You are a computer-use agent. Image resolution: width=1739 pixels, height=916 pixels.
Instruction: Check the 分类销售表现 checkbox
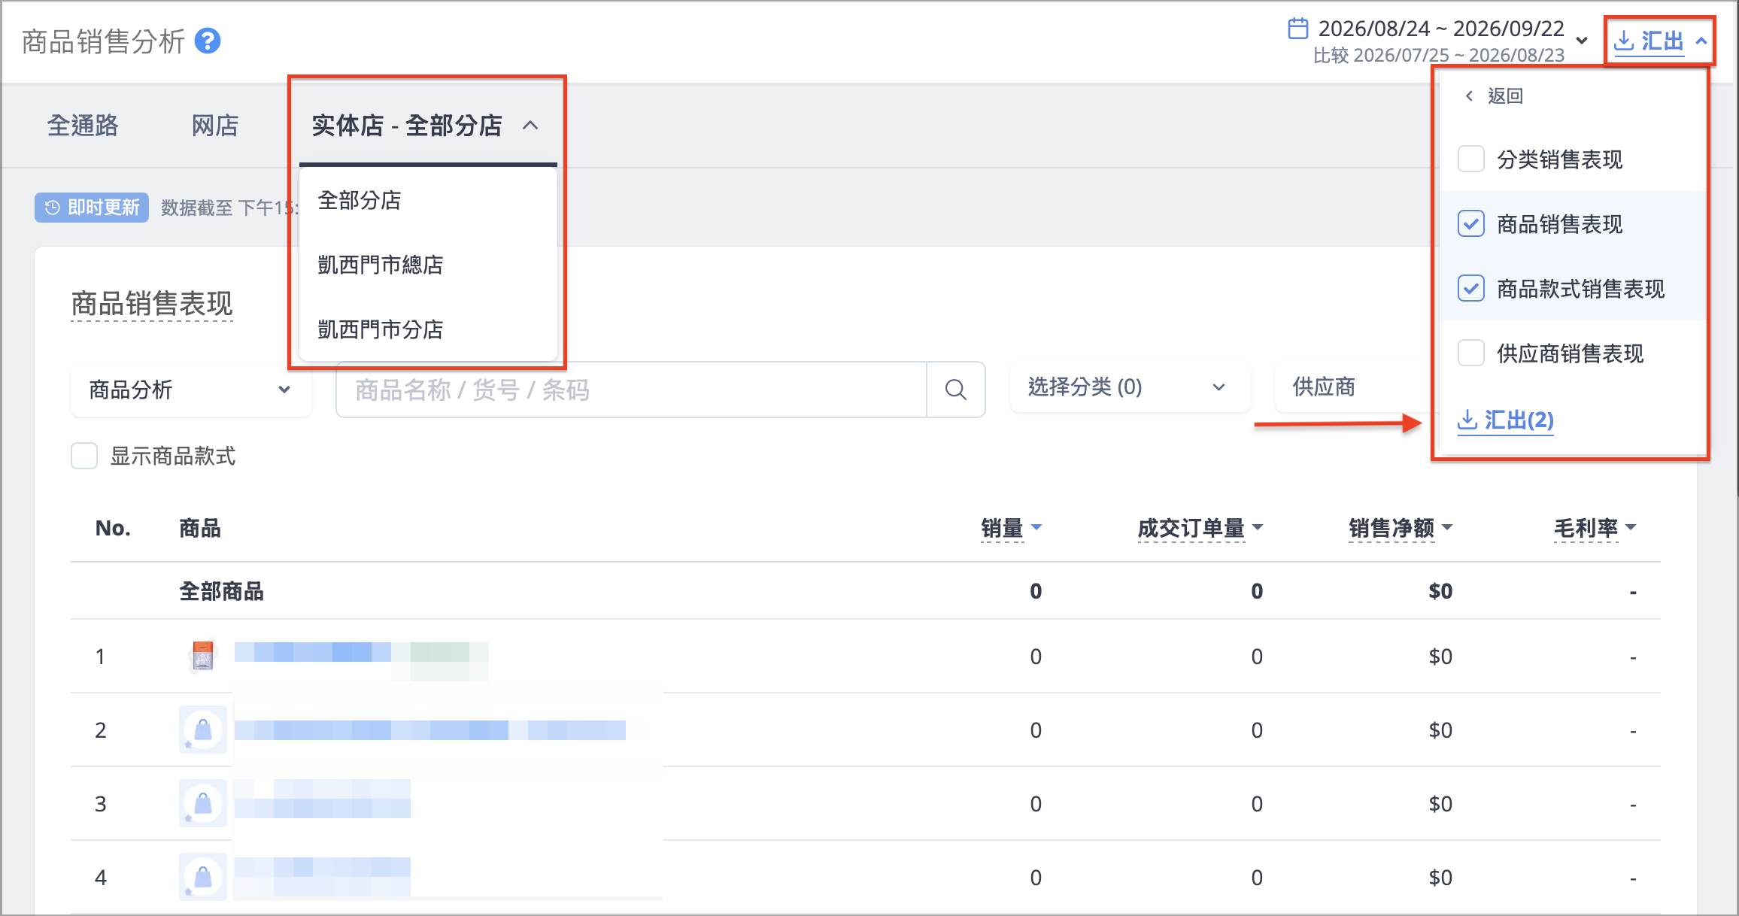coord(1470,159)
